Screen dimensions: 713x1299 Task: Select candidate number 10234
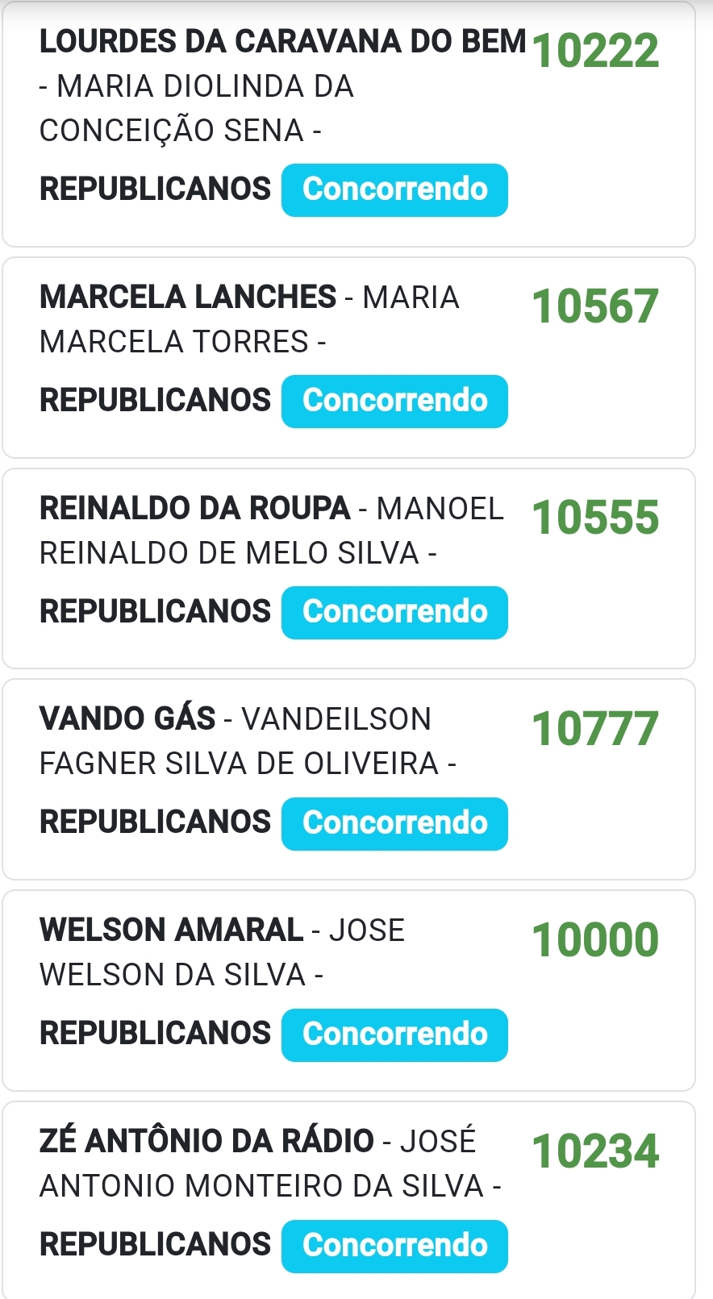[595, 1151]
